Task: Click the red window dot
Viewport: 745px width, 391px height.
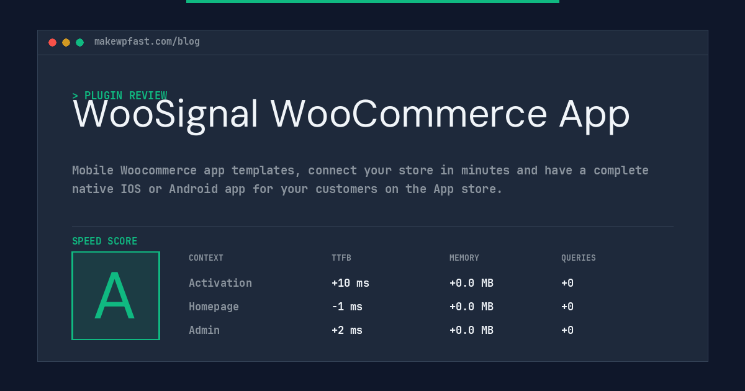Action: tap(52, 42)
